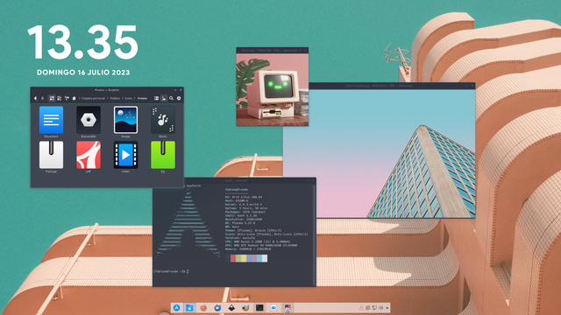Viewport: 561px width, 315px height.
Task: Click Promo breadcrumb in Dolphin
Action: (x=142, y=98)
